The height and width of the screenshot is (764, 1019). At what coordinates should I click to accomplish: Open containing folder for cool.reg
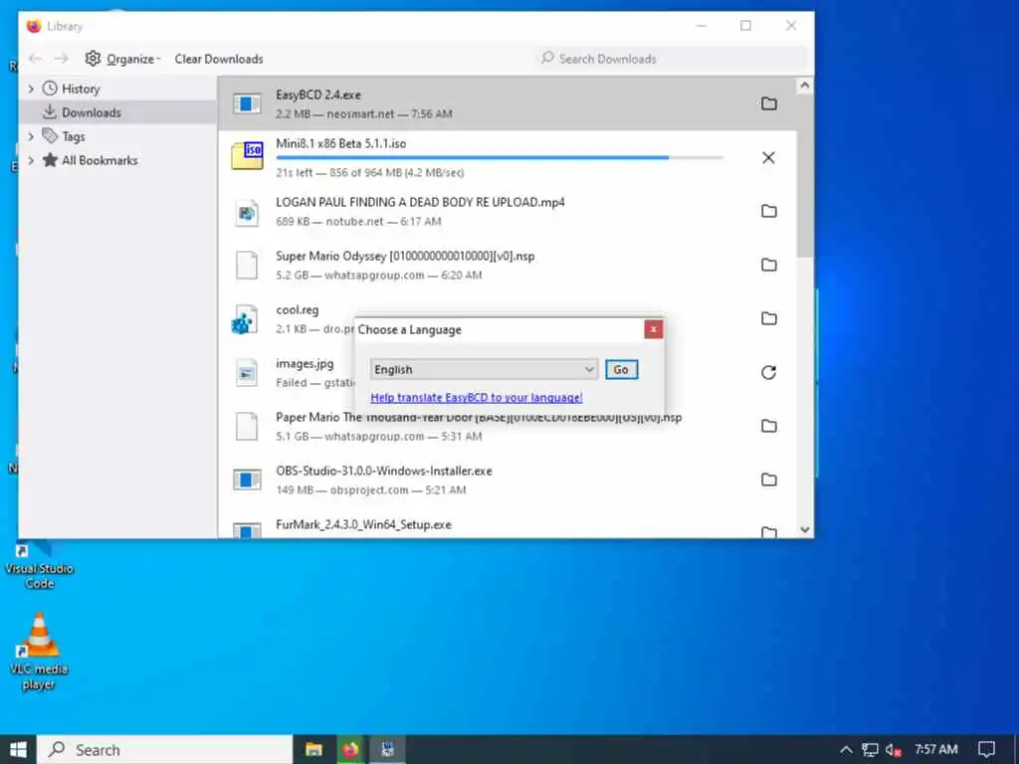coord(769,319)
